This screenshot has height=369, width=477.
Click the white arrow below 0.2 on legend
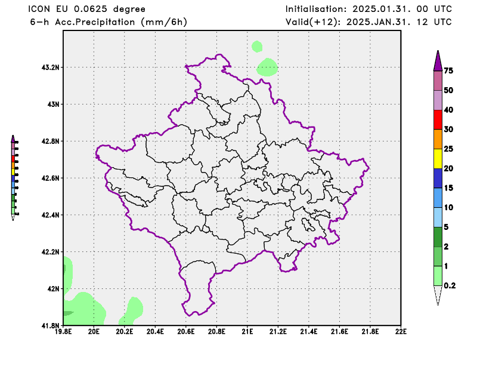438,295
